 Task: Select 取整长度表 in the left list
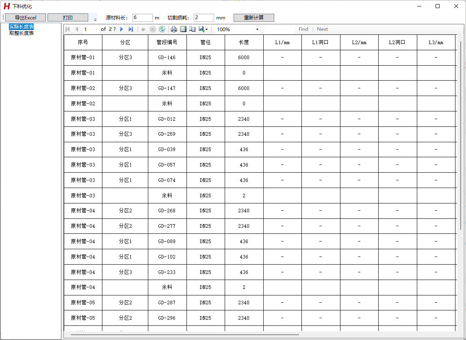pyautogui.click(x=22, y=33)
